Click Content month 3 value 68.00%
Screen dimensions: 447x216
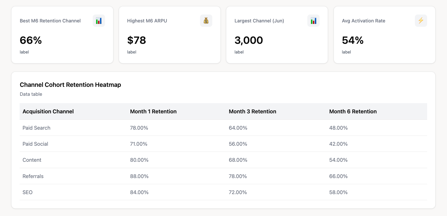(238, 160)
